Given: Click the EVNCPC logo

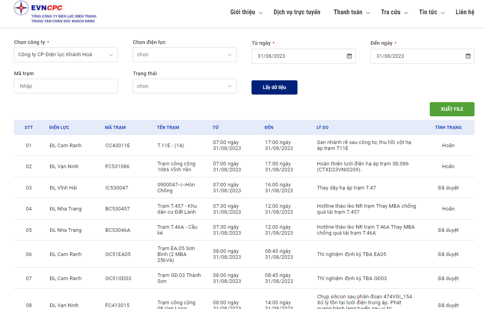Looking at the screenshot, I should 55,12.
